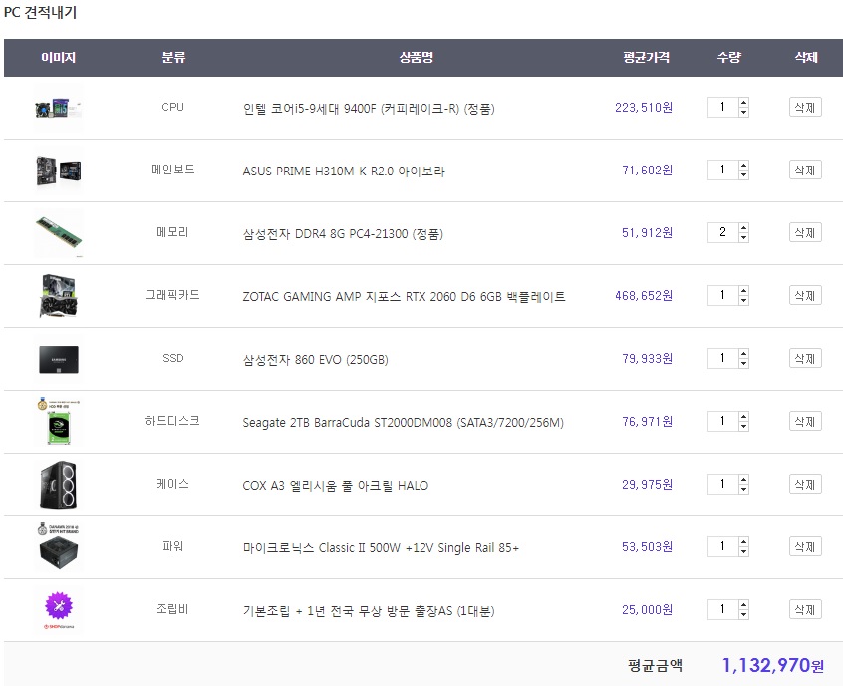
Task: Click the Micronics Classic II power supply image
Action: (58, 547)
